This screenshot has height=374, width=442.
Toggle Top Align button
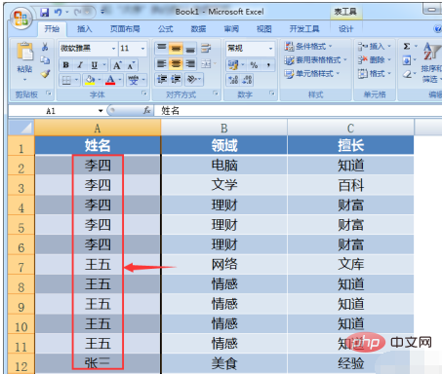162,49
